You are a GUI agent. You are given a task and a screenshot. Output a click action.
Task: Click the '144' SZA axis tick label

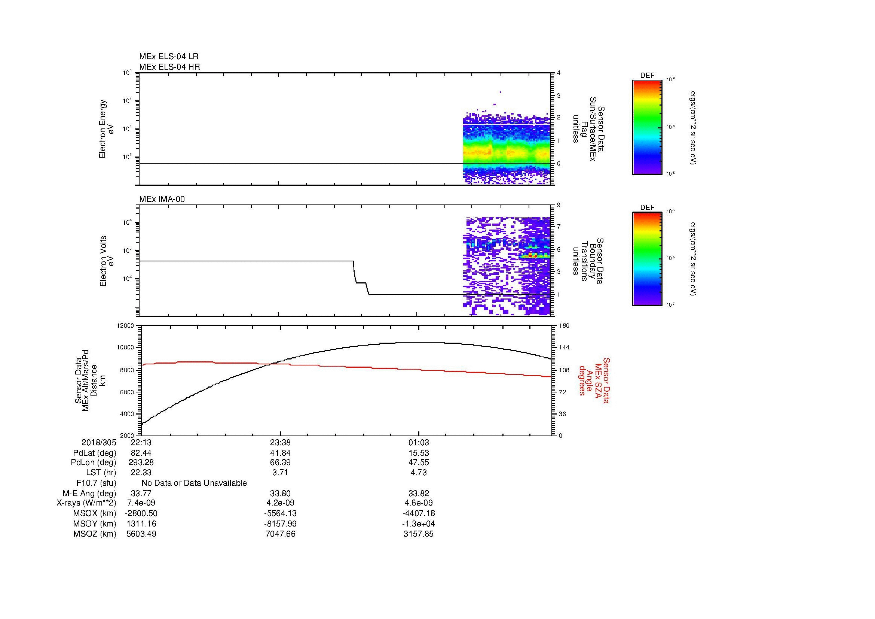coord(564,348)
